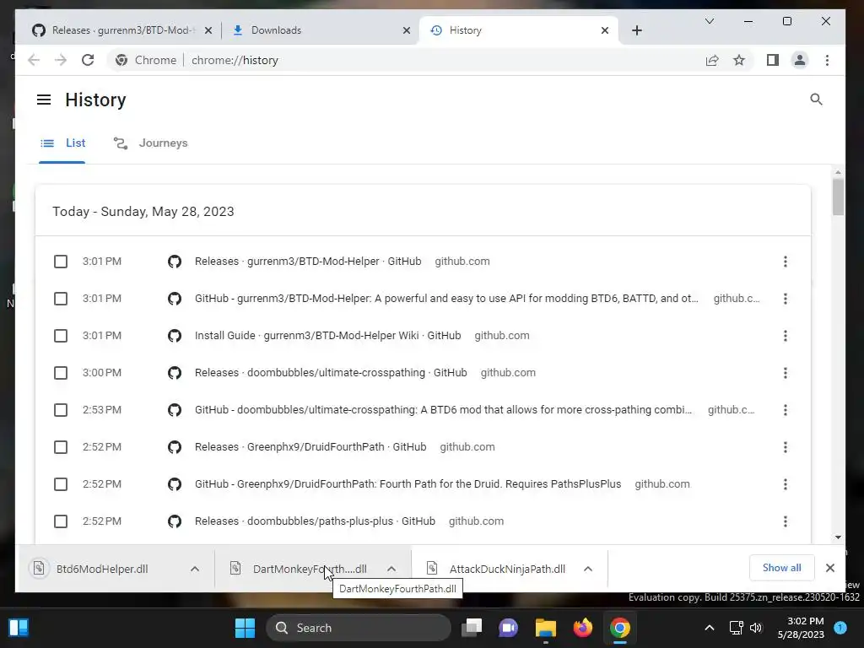Open more actions for Releases gurrenm3/BTD-Mod-Helper entry

786,262
